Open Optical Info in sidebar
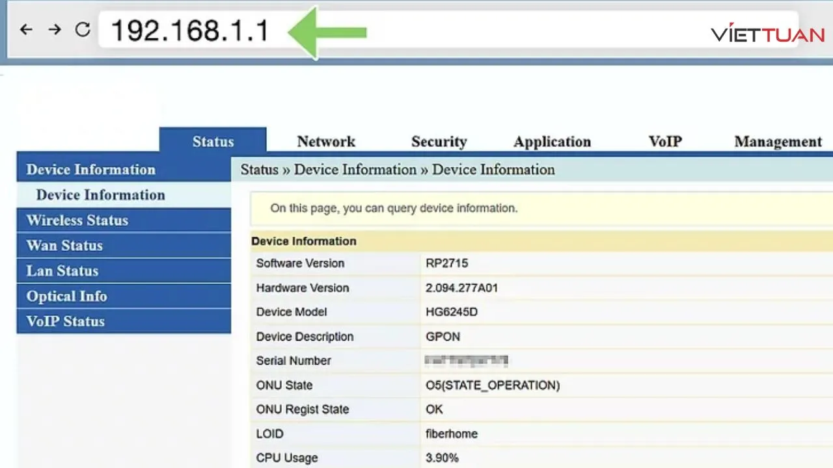The image size is (833, 468). click(x=66, y=296)
